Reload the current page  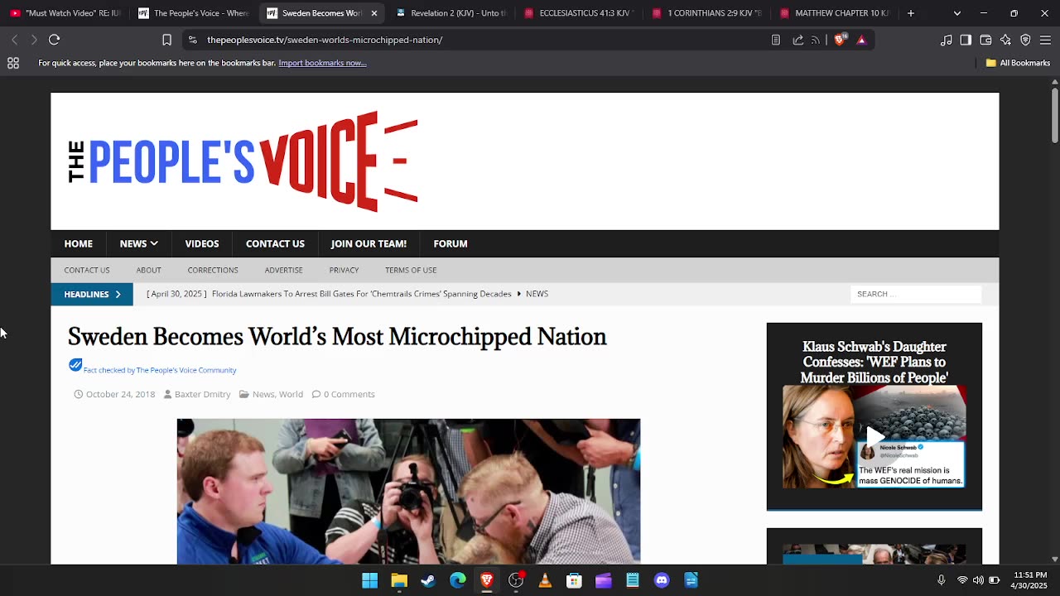(x=55, y=40)
